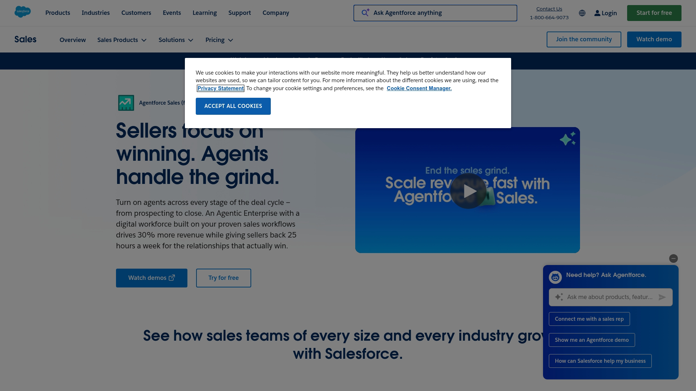Play the Agentforce Sales video
Image resolution: width=696 pixels, height=391 pixels.
tap(468, 191)
